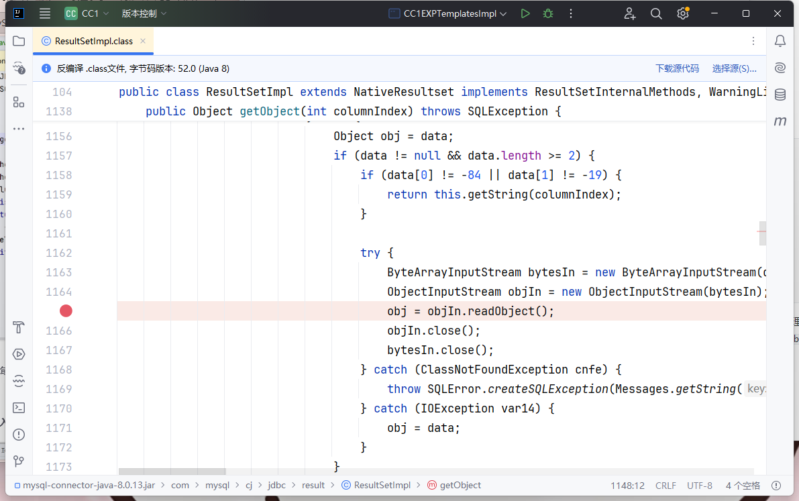Open the Structure tool window icon
The image size is (799, 501).
click(x=19, y=102)
